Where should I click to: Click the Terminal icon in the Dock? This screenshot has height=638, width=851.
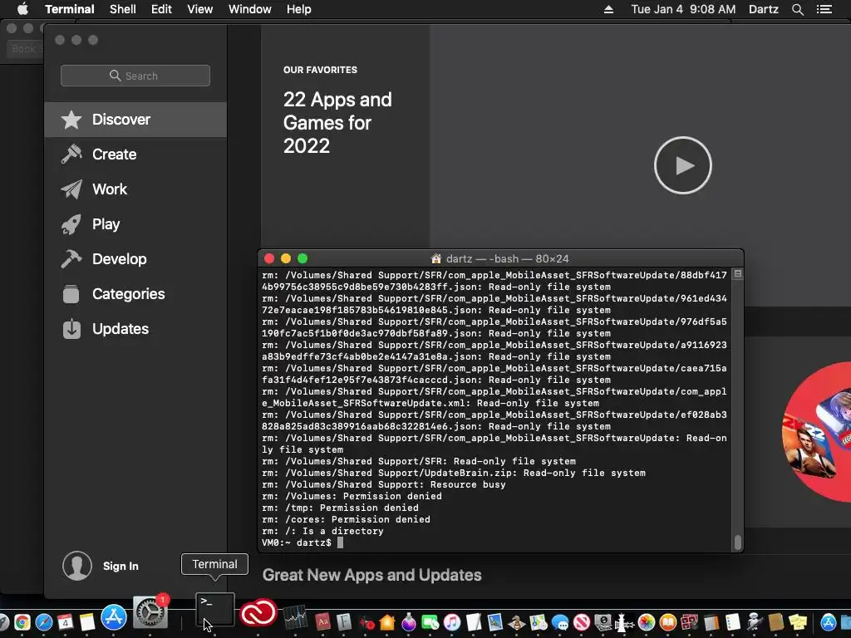(215, 611)
